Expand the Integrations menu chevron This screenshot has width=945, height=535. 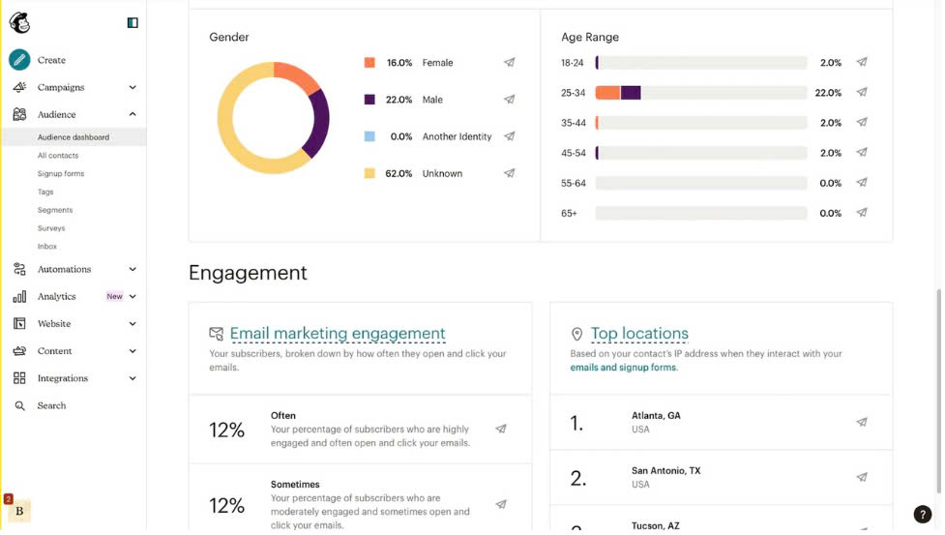[133, 378]
